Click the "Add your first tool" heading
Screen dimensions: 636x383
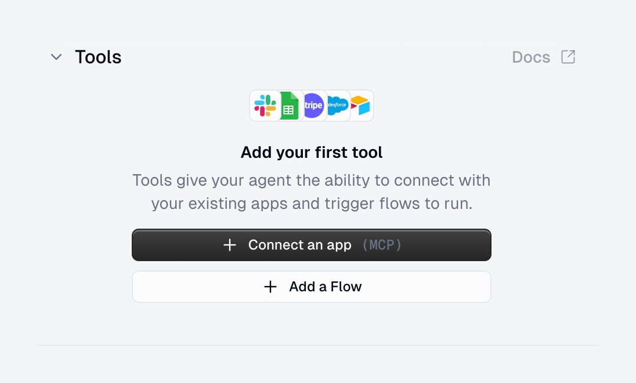coord(312,153)
